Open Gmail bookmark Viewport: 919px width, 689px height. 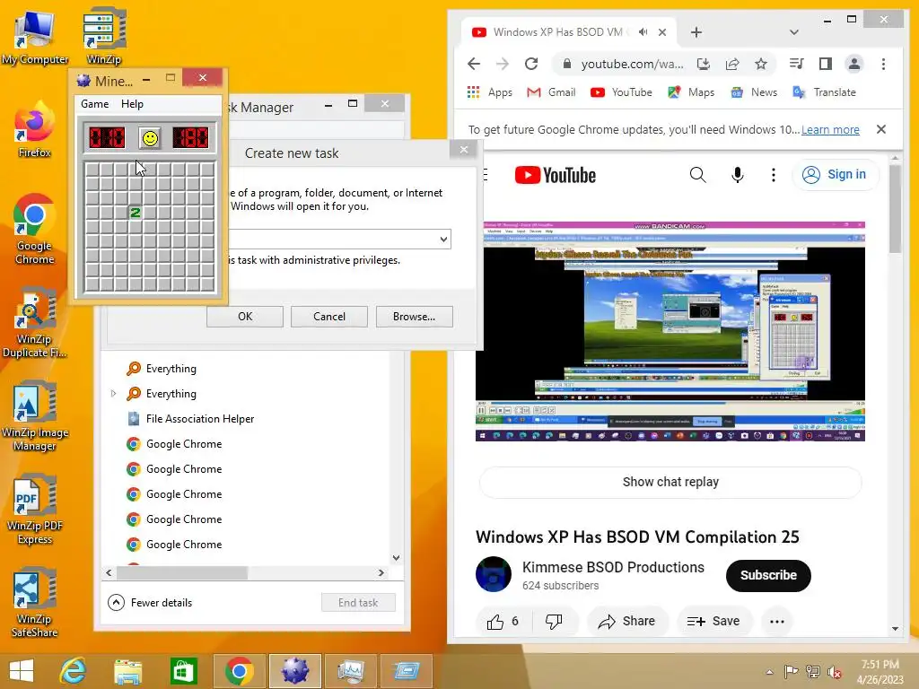(551, 92)
